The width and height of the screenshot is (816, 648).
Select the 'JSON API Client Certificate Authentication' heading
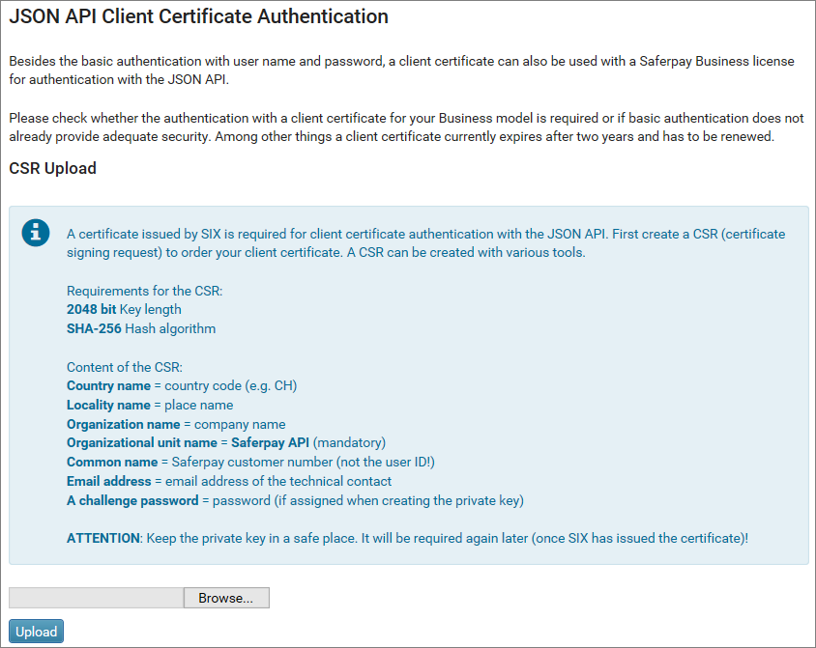[x=199, y=16]
